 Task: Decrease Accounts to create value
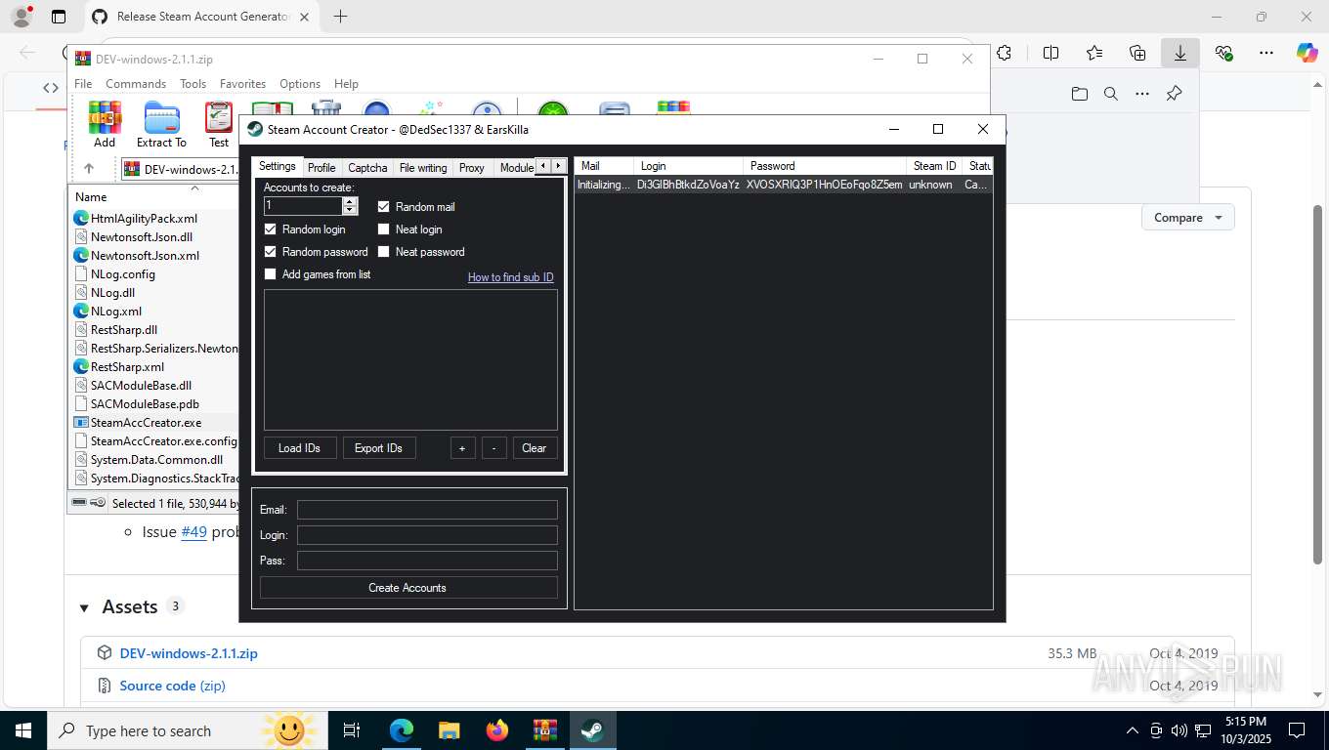point(350,210)
